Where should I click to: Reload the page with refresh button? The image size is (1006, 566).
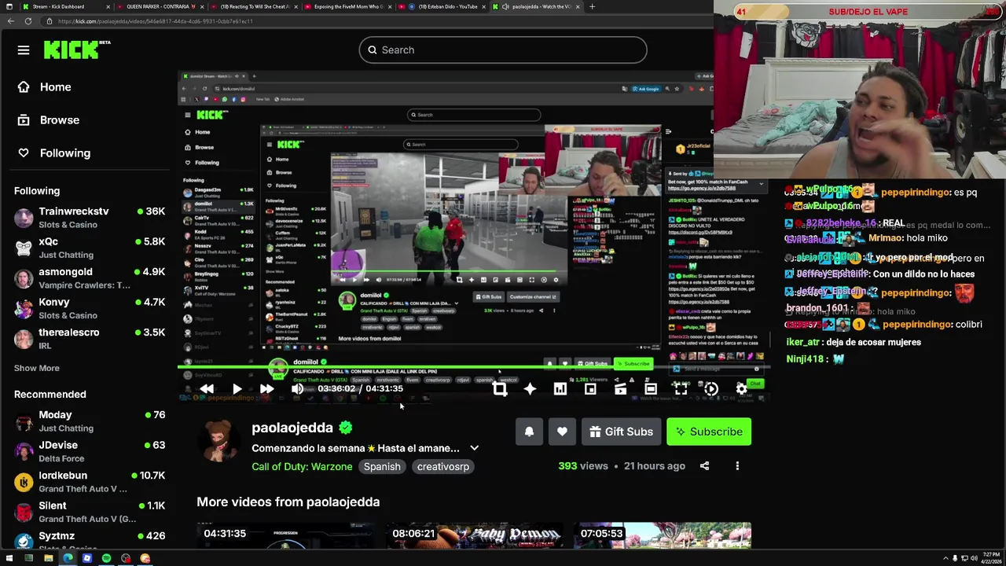(x=28, y=21)
